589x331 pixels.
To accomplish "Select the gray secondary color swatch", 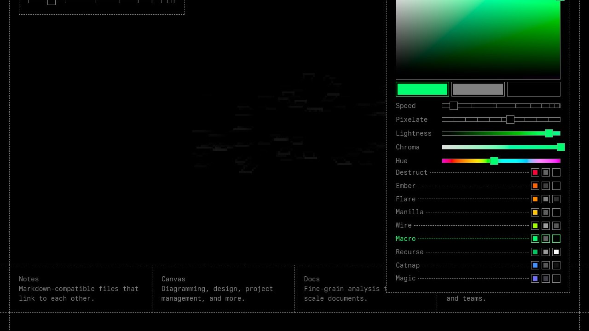I will coord(478,89).
